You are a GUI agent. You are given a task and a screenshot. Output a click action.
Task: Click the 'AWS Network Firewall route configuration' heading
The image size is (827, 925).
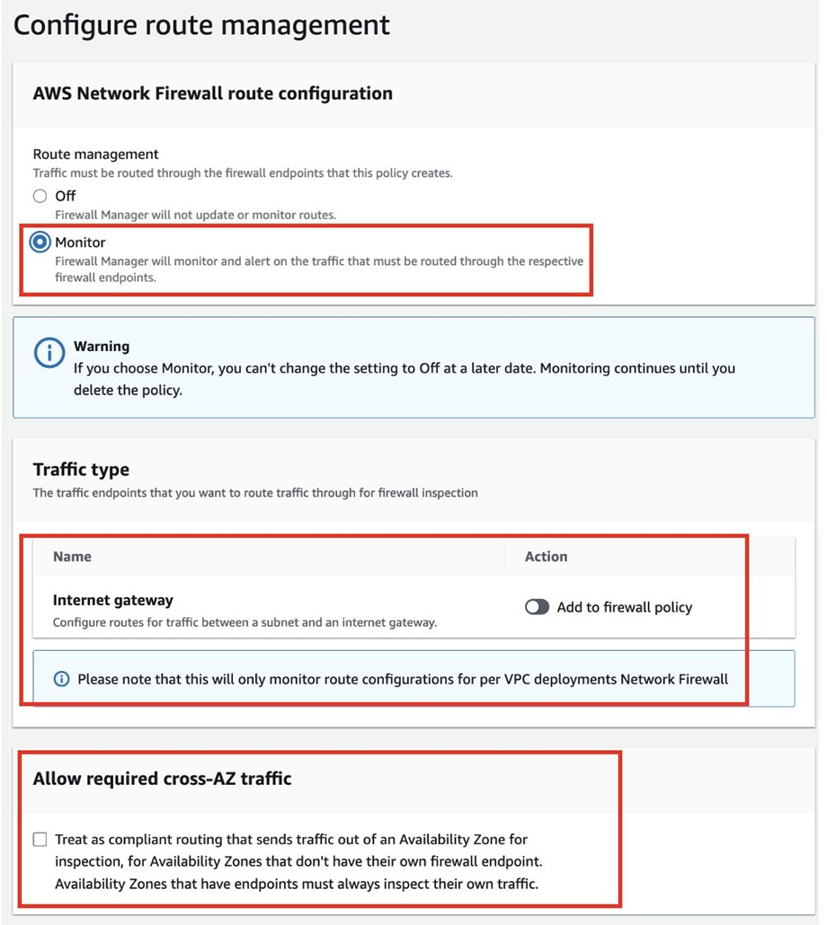coord(212,93)
